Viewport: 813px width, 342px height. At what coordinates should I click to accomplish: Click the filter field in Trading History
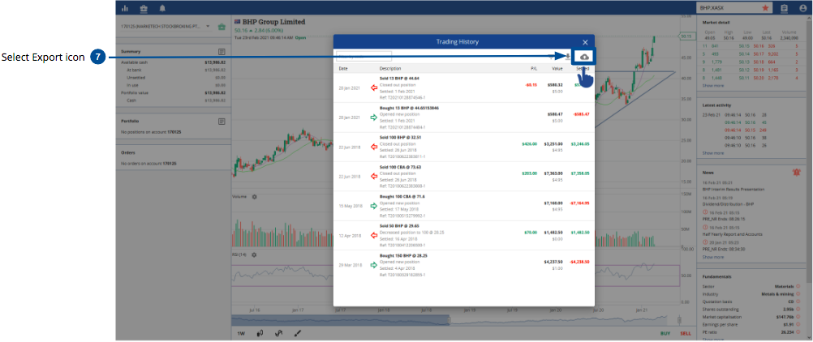coord(364,56)
